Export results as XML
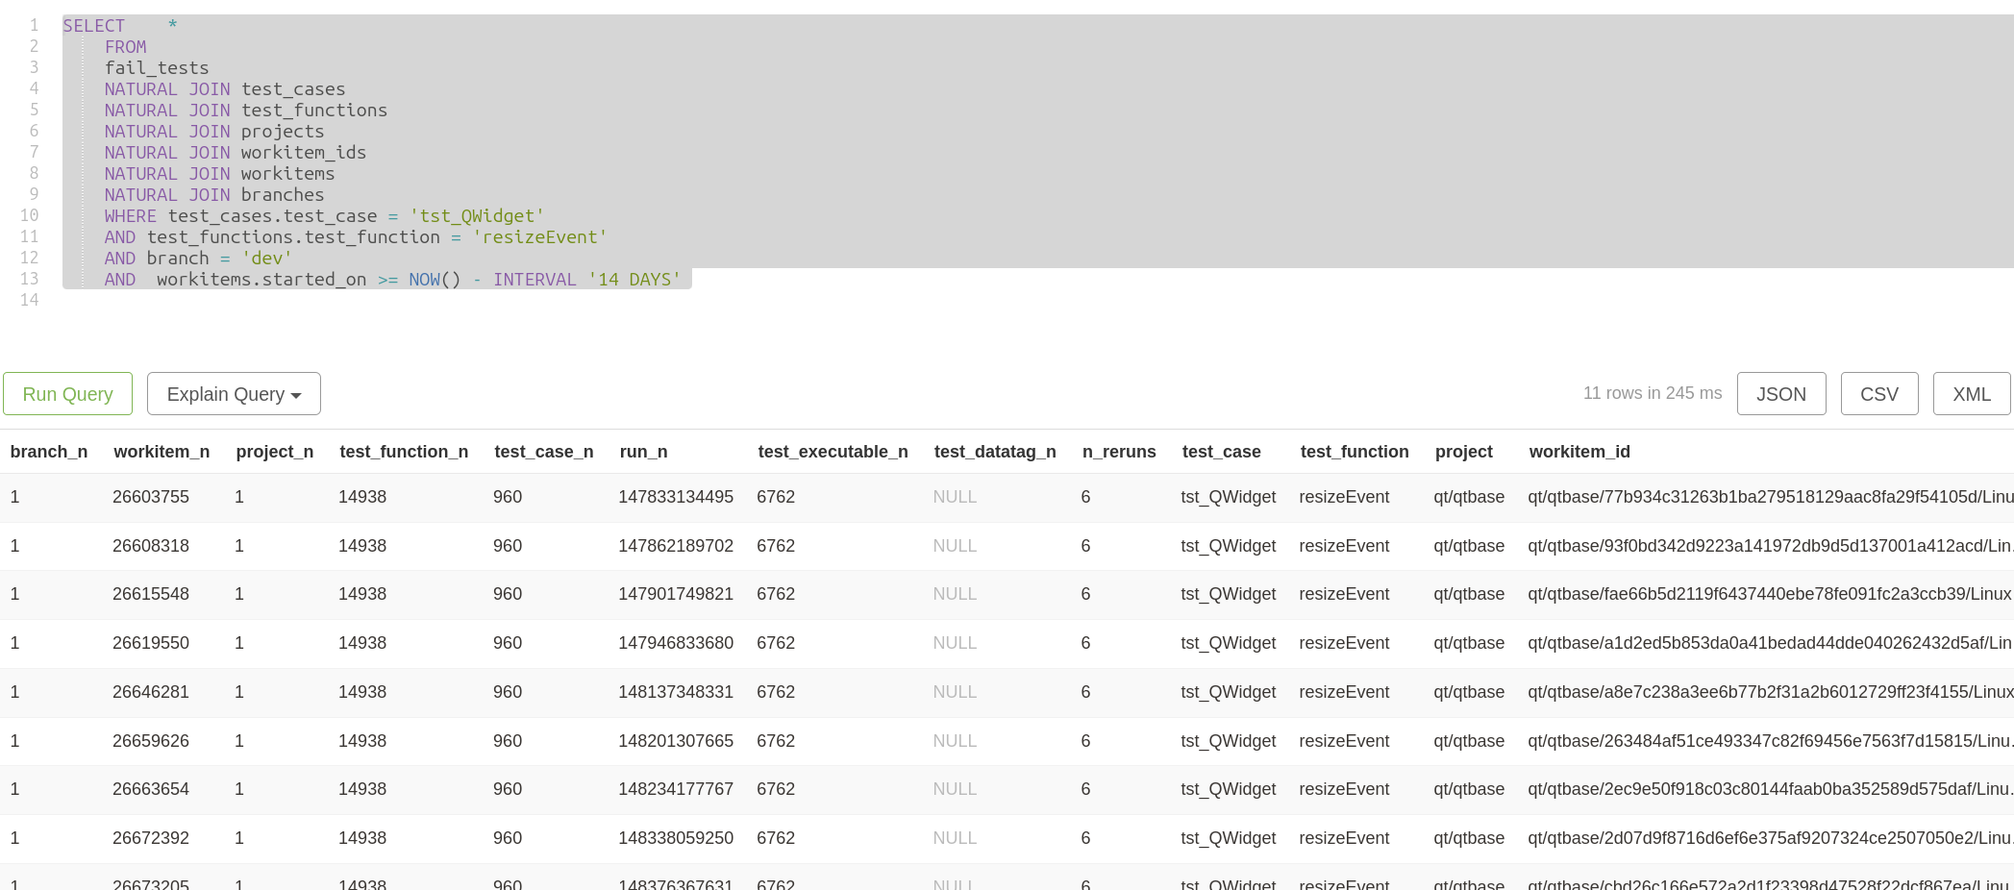 [1971, 394]
